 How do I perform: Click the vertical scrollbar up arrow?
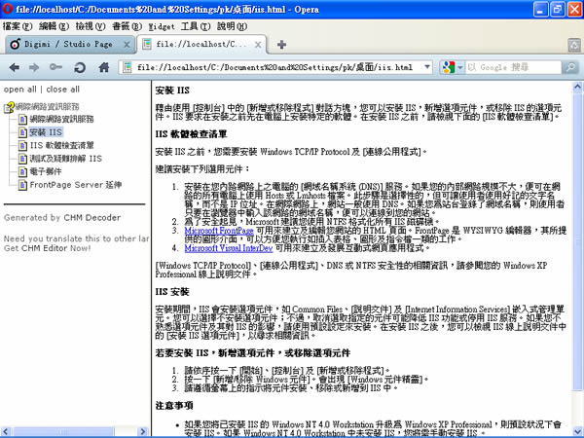tap(577, 88)
